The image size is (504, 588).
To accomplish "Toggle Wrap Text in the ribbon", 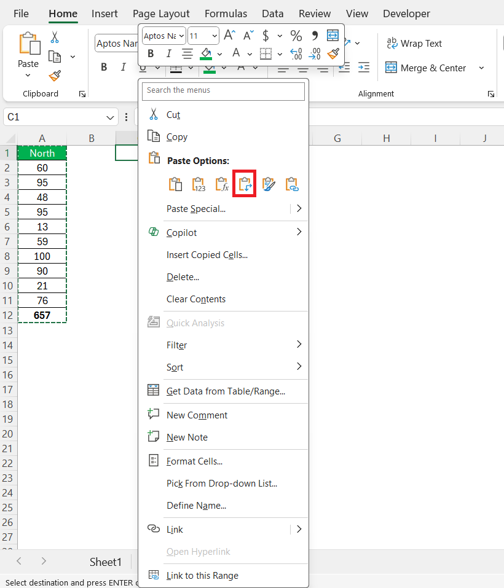I will click(414, 44).
